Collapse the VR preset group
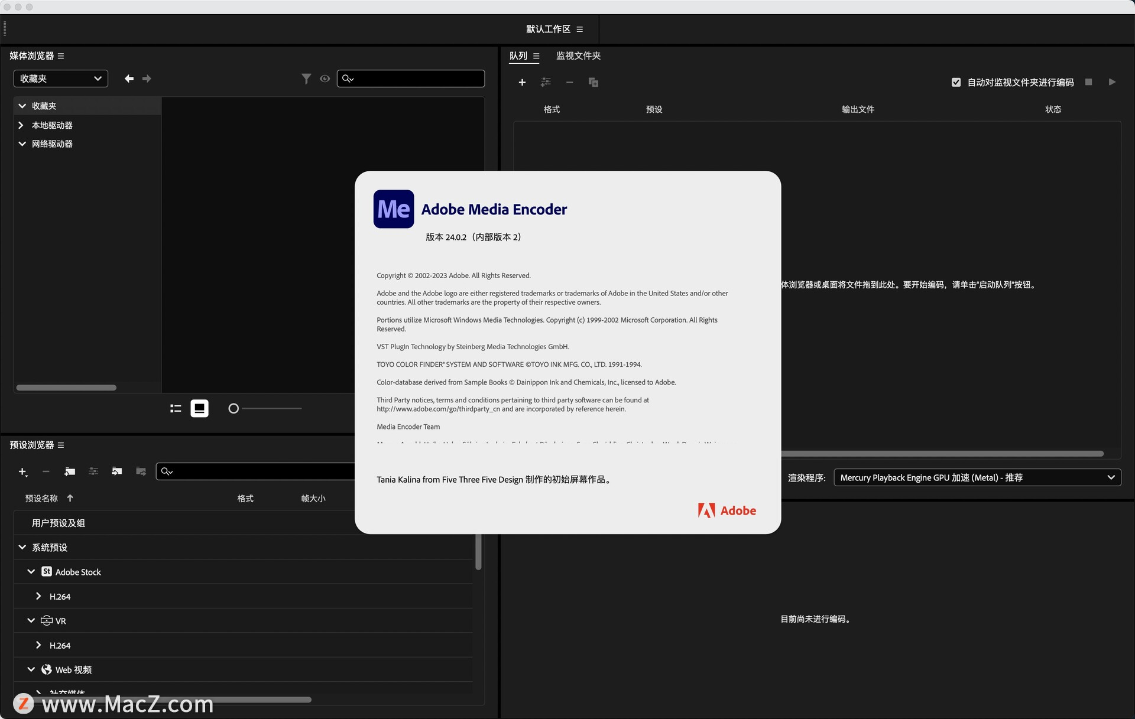1135x719 pixels. coord(31,621)
